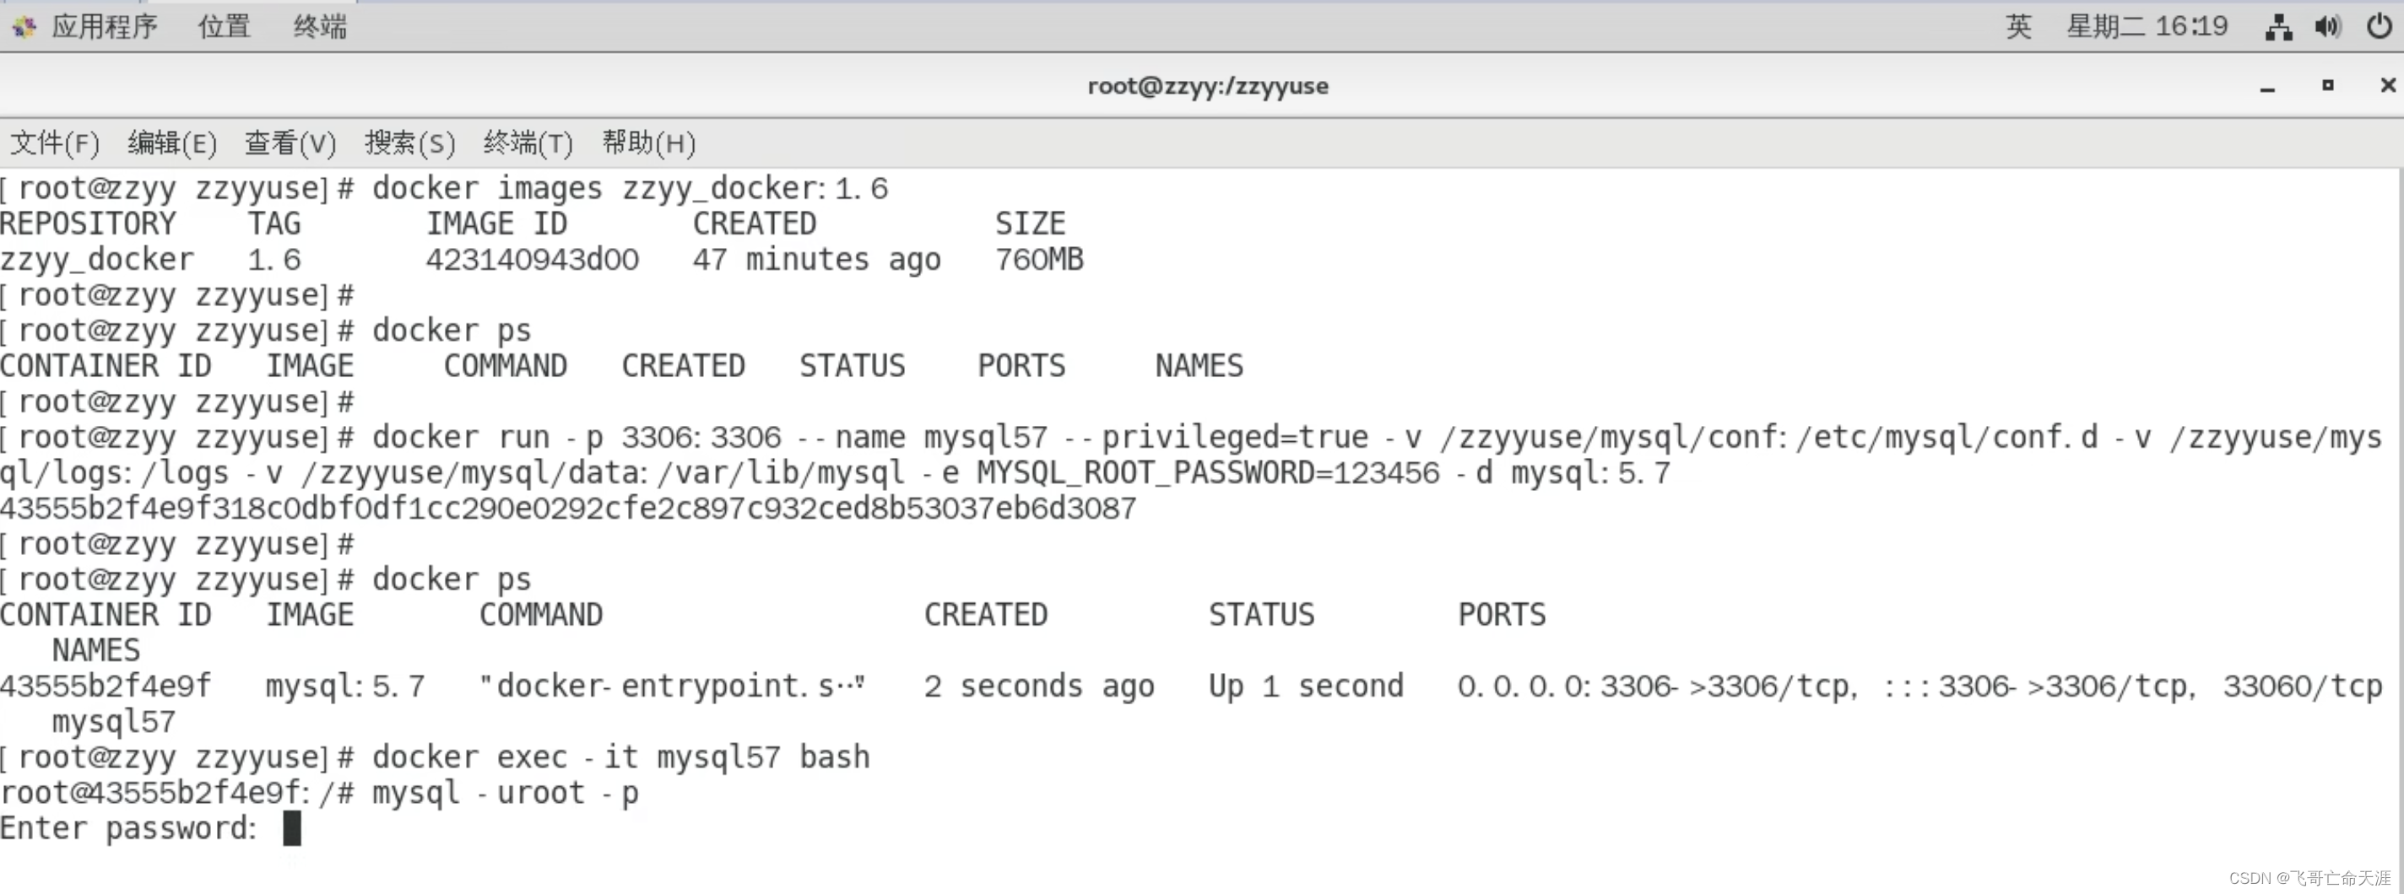Open the 应用程序 menu
Screen dimensions: 2404x894
(x=106, y=26)
